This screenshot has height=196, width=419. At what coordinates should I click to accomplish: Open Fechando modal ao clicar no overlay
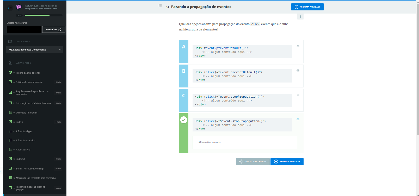click(x=30, y=188)
